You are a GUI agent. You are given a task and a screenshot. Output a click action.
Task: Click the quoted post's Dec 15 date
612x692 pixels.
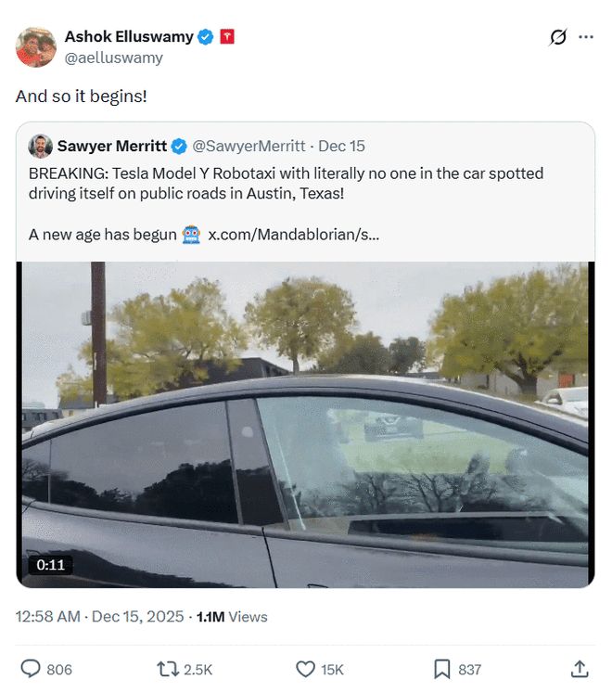pyautogui.click(x=342, y=146)
